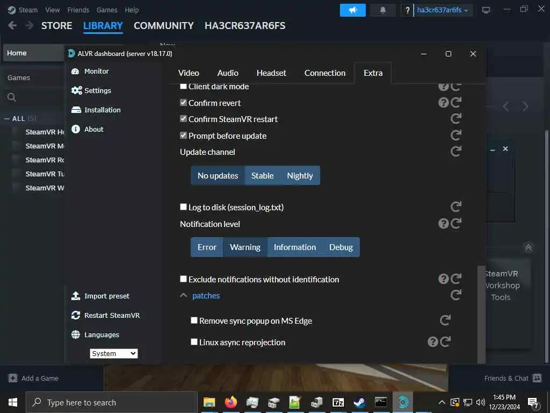This screenshot has width=550, height=413.
Task: Set notification level to Debug
Action: click(x=341, y=247)
